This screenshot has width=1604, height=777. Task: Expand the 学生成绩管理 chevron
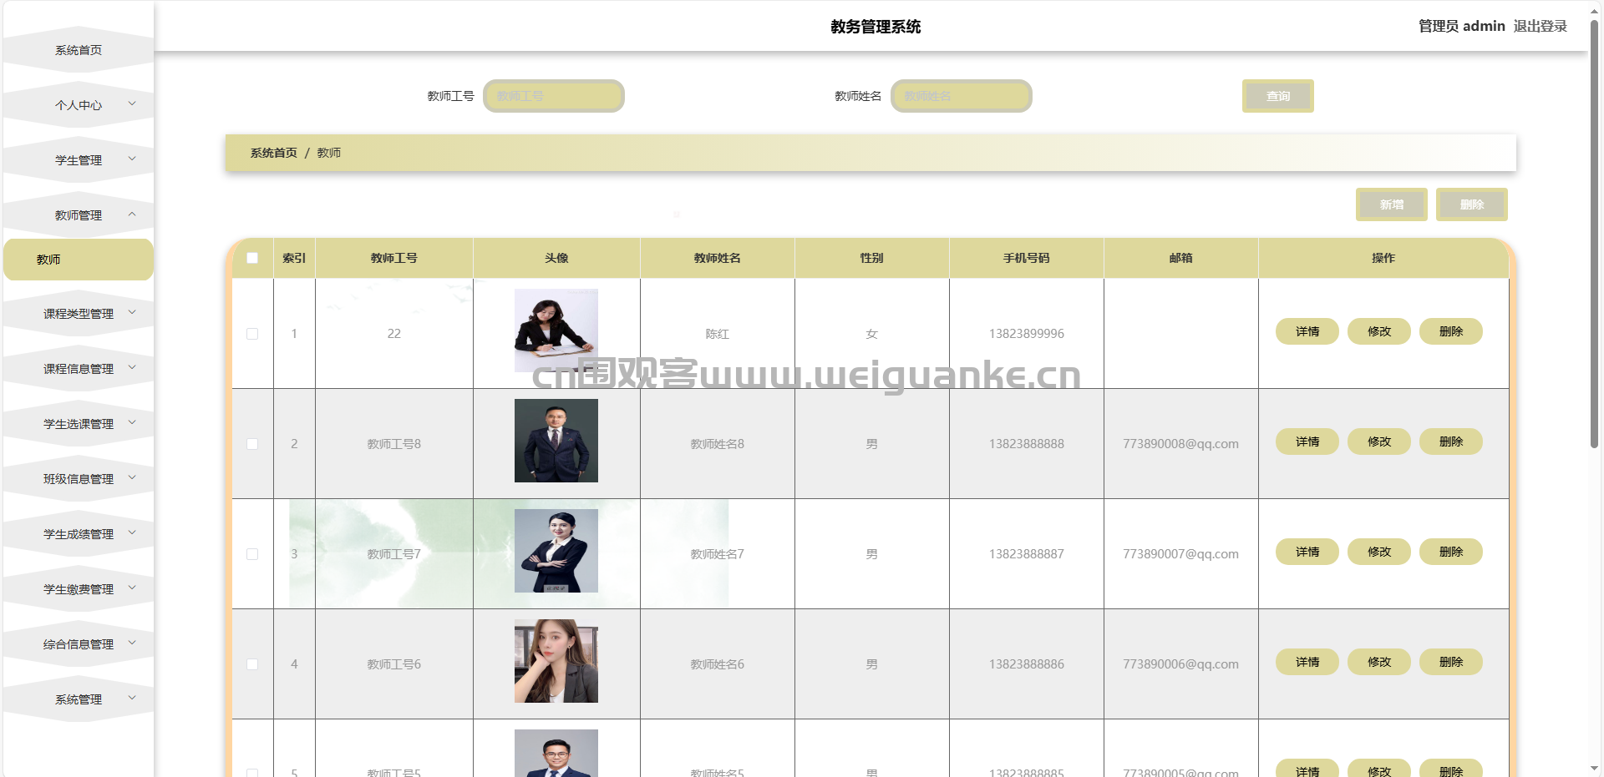point(132,532)
